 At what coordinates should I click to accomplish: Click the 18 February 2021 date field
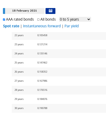pyautogui.click(x=25, y=11)
